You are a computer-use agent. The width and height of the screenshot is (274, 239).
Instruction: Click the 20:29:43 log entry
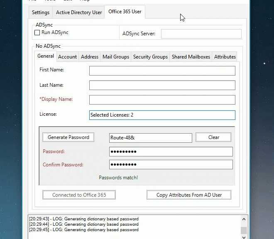point(84,219)
